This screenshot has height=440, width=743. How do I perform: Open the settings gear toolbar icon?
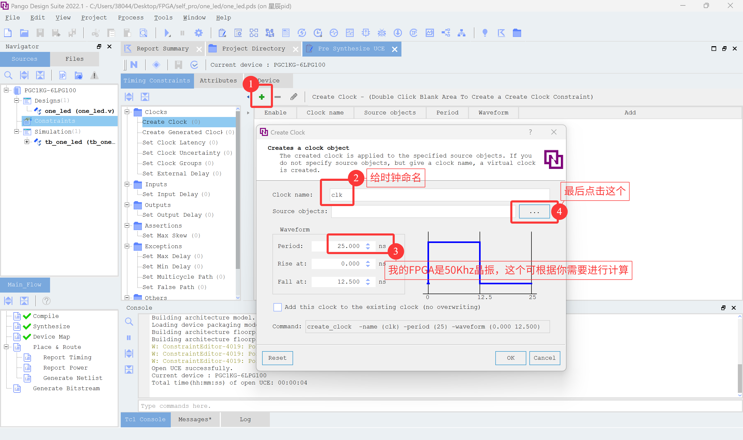point(198,33)
